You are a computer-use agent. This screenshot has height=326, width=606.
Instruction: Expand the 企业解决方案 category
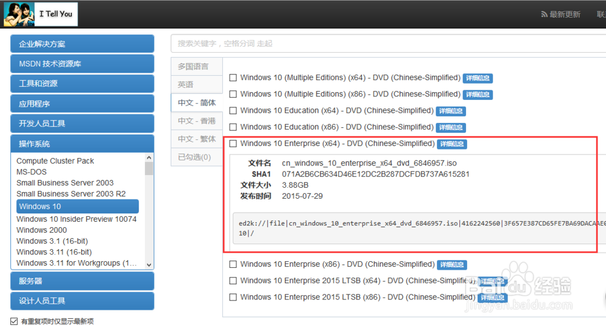click(x=82, y=44)
